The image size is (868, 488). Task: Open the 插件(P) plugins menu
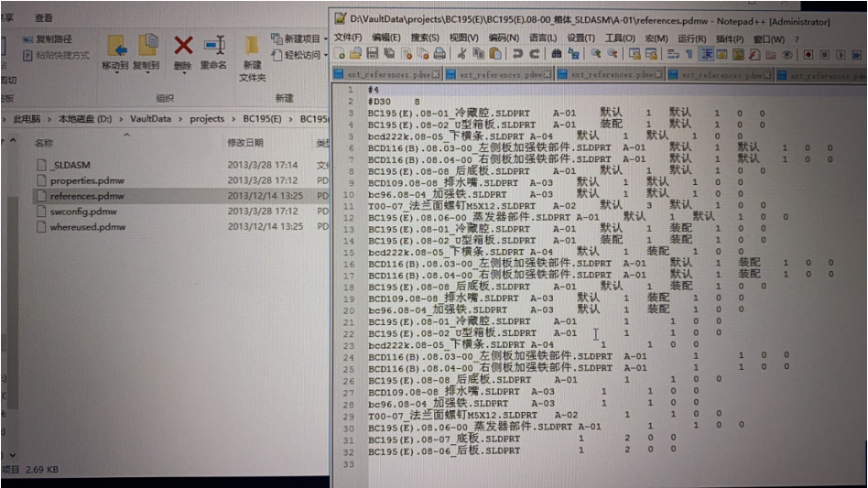tap(730, 38)
